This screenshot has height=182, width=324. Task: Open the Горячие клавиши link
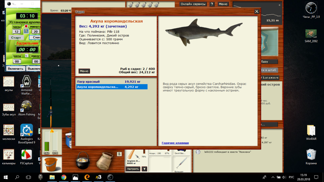click(x=175, y=143)
